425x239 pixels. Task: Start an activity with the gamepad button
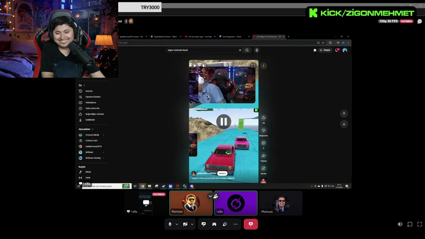click(214, 224)
